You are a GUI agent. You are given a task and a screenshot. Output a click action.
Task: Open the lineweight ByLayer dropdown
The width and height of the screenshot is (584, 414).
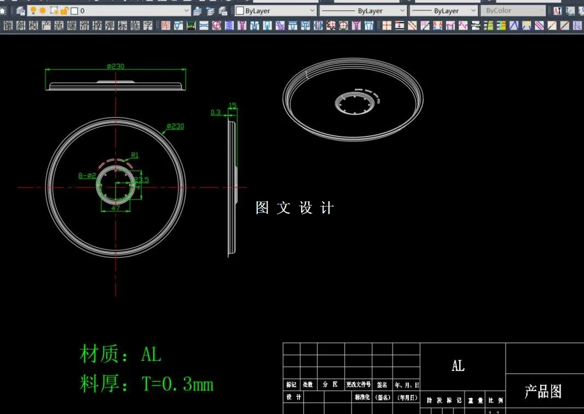coord(473,10)
